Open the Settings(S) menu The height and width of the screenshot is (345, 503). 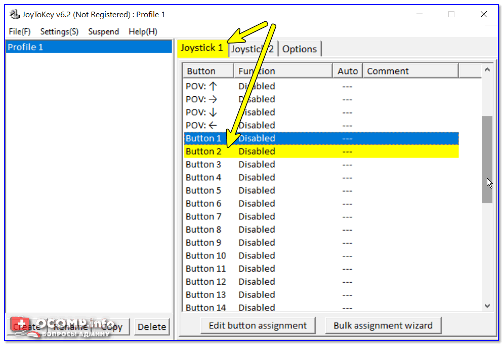tap(59, 31)
